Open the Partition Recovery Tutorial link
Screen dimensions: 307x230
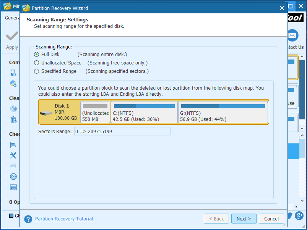[x=64, y=219]
